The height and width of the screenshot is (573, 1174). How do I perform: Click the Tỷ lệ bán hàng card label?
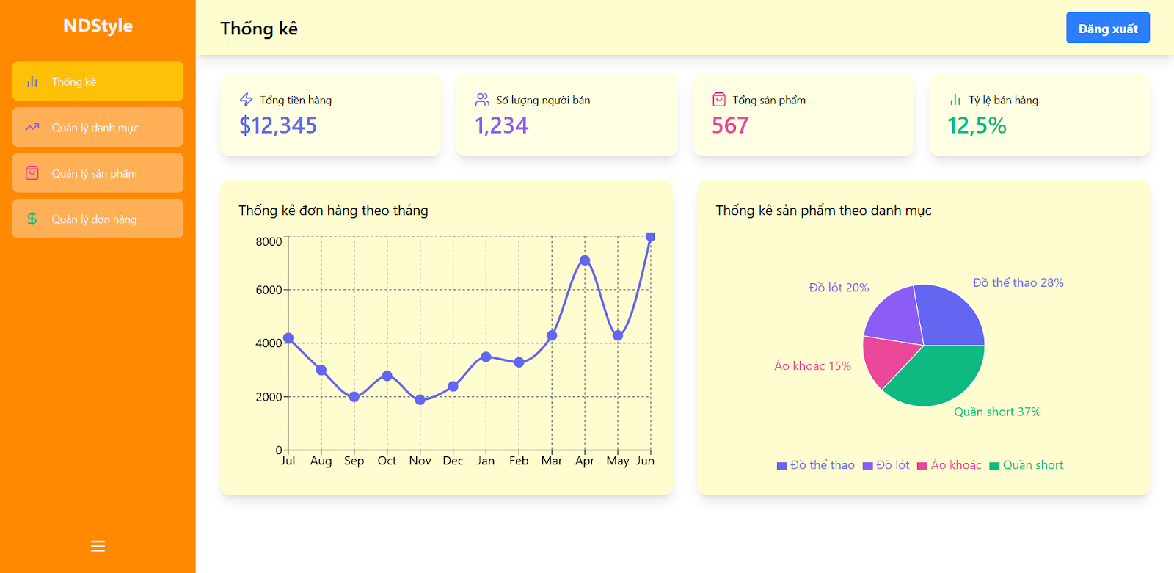[1003, 100]
